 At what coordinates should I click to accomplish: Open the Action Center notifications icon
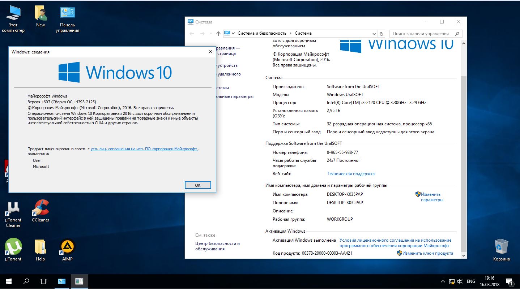[510, 281]
